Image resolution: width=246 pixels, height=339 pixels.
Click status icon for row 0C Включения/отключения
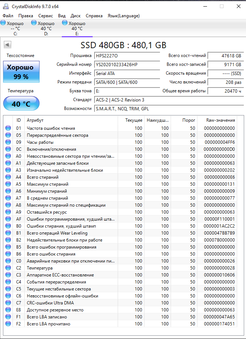tap(8, 149)
